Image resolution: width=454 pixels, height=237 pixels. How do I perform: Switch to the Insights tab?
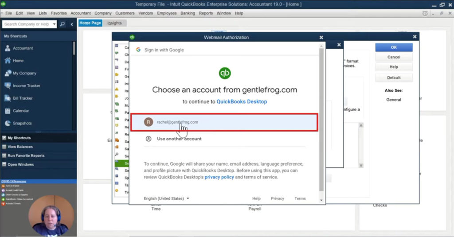coord(114,23)
